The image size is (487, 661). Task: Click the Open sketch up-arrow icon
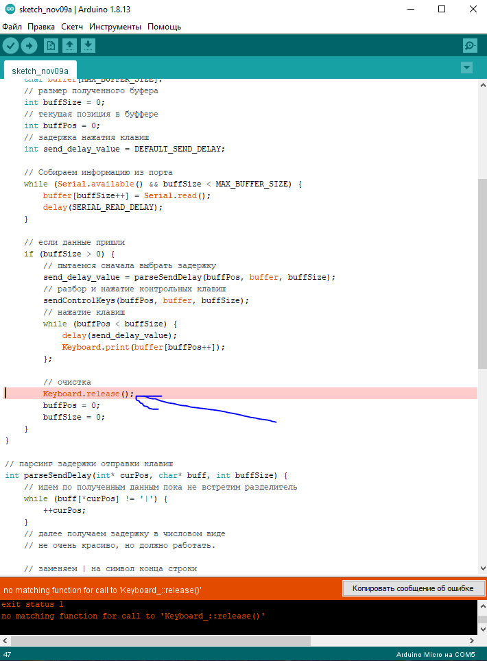pyautogui.click(x=69, y=46)
